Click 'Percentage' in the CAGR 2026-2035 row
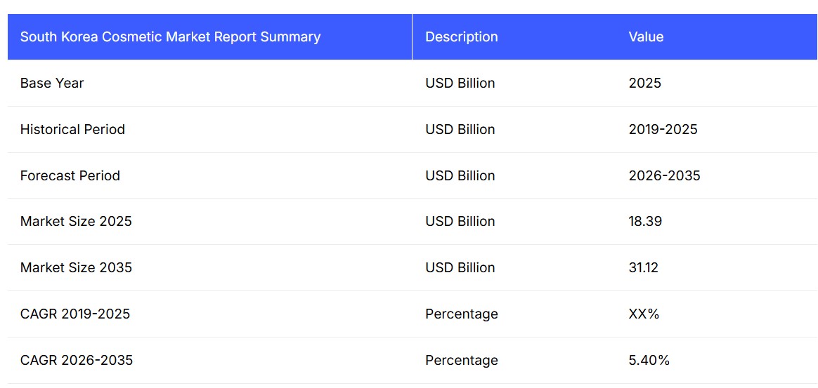 coord(461,361)
